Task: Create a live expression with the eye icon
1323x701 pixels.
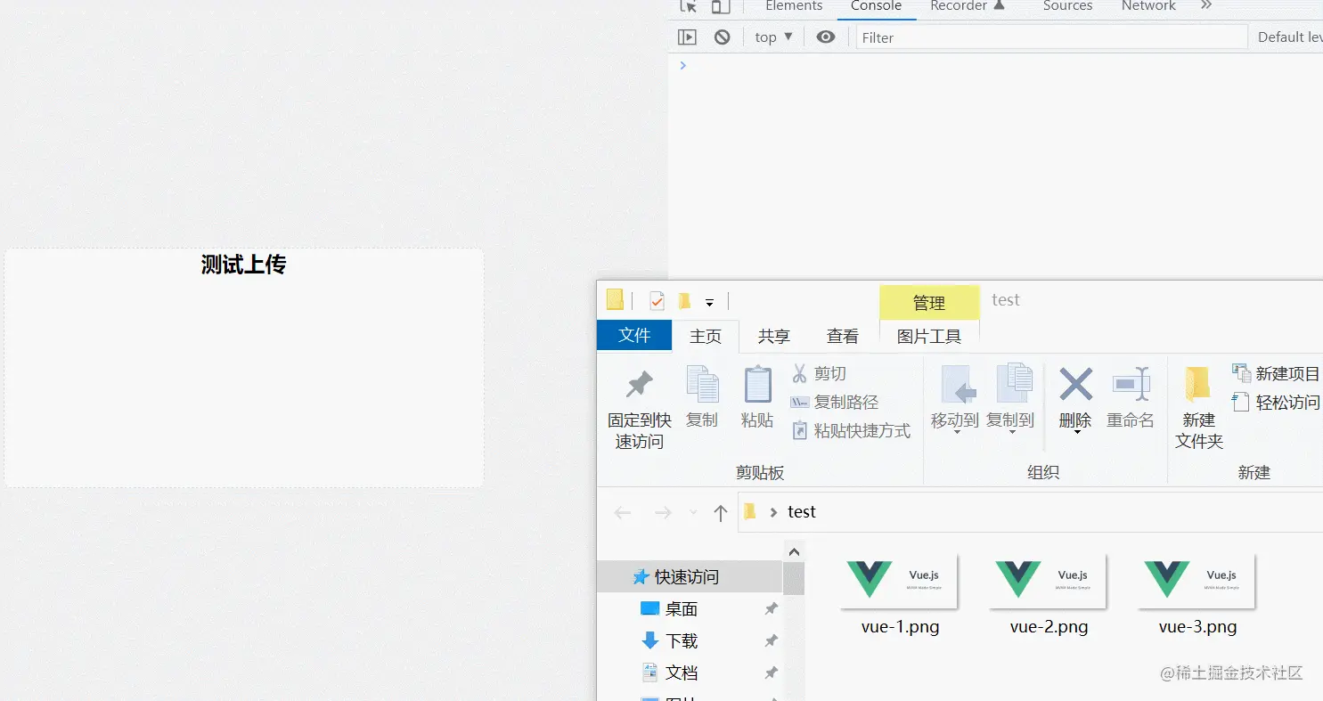Action: click(826, 37)
